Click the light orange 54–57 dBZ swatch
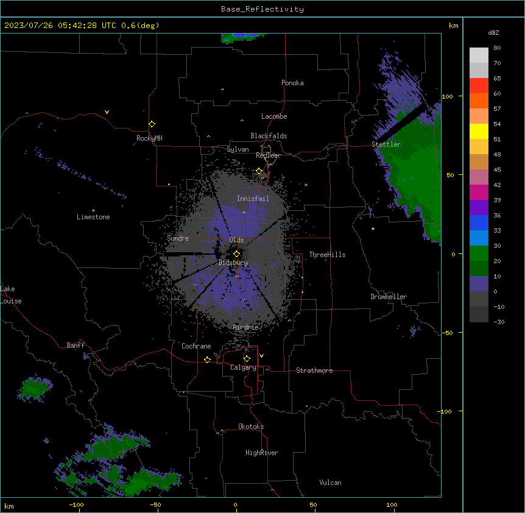Viewport: 525px width, 513px height. 479,116
